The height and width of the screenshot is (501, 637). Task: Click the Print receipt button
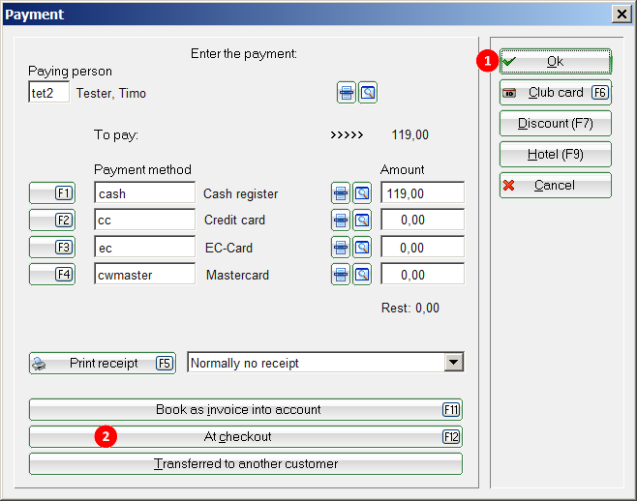[x=103, y=364]
